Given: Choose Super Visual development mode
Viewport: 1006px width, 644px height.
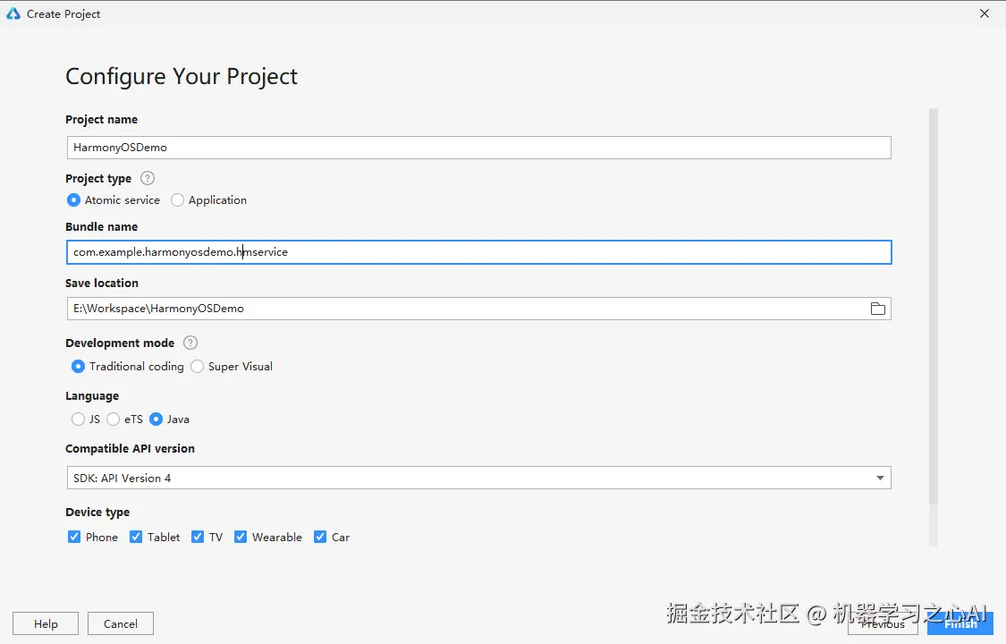Looking at the screenshot, I should click(x=198, y=366).
